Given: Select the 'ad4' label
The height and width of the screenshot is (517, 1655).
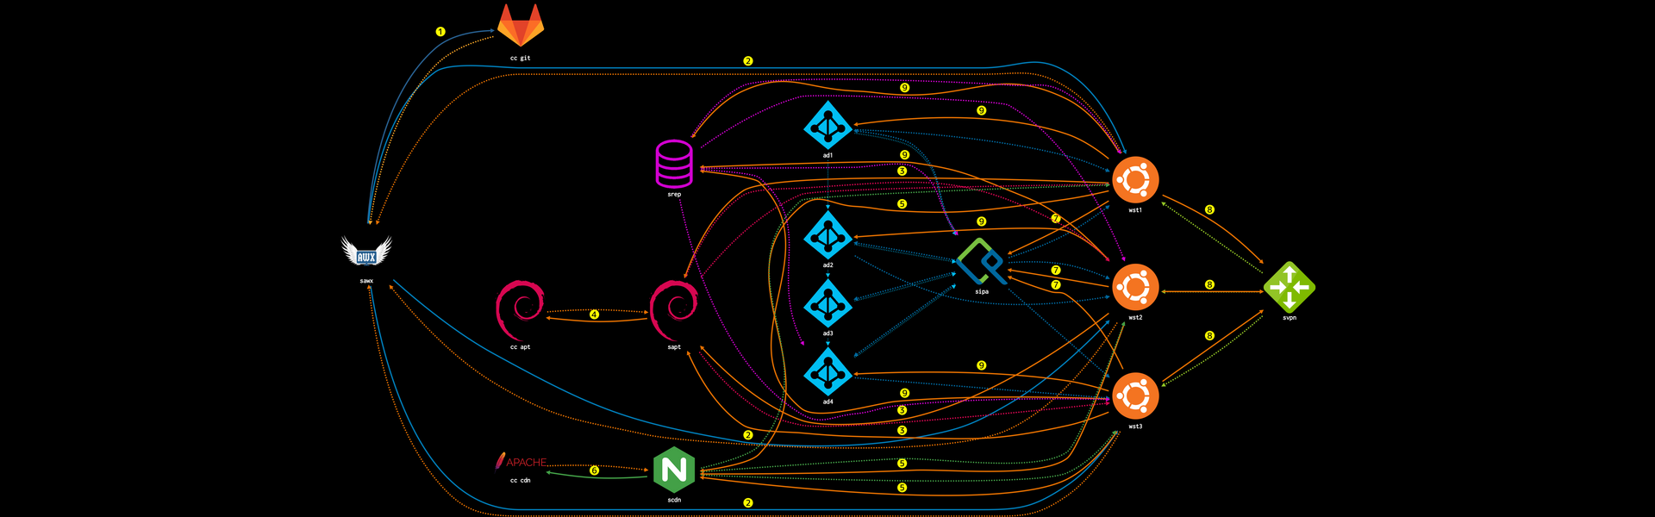Looking at the screenshot, I should tap(827, 402).
